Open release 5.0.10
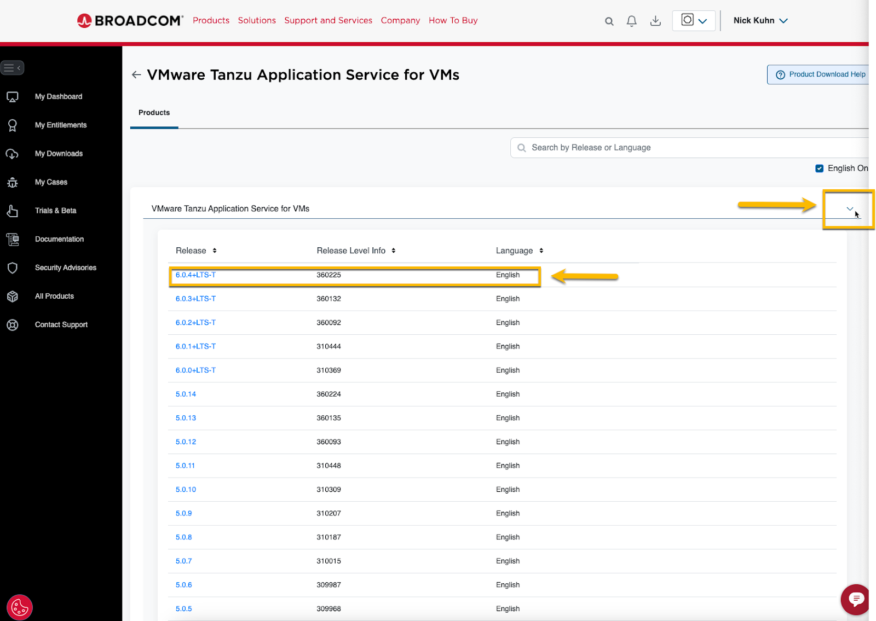The width and height of the screenshot is (876, 621). point(186,490)
